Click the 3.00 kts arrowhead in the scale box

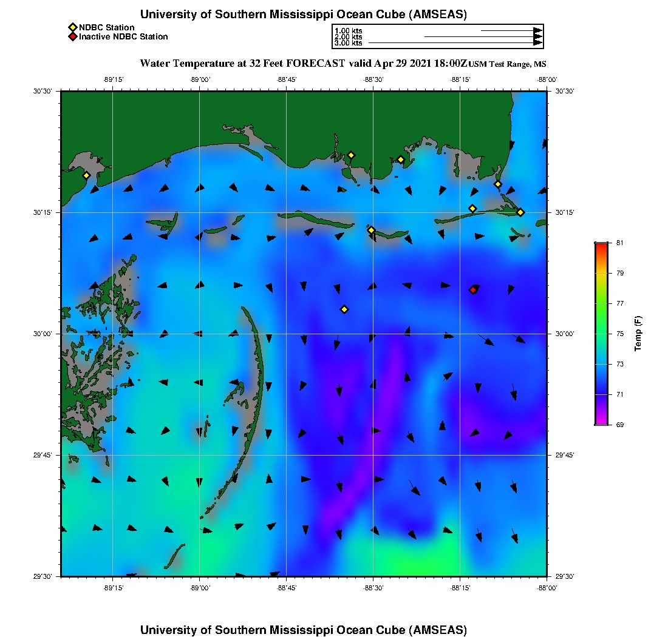click(537, 43)
